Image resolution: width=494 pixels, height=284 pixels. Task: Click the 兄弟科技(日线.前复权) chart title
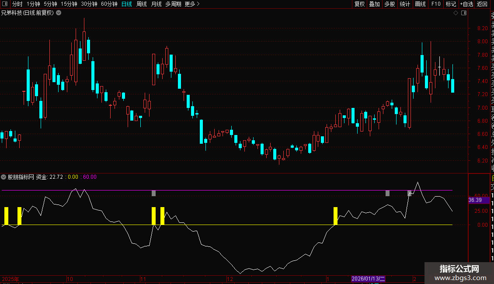pyautogui.click(x=28, y=13)
